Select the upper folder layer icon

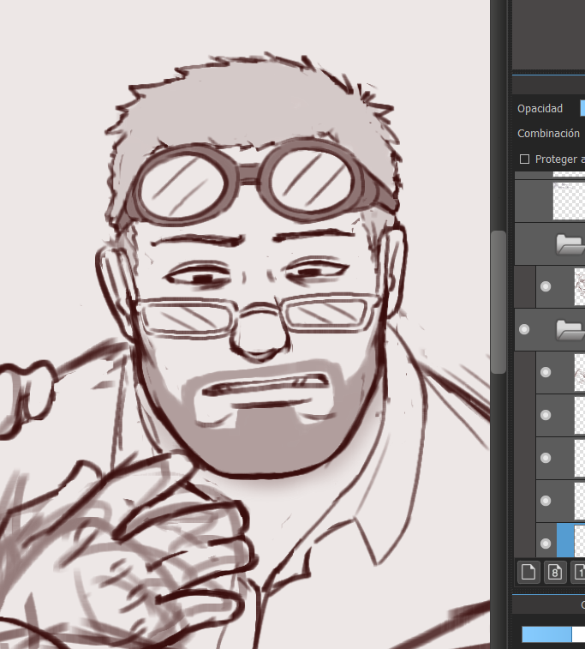point(570,244)
